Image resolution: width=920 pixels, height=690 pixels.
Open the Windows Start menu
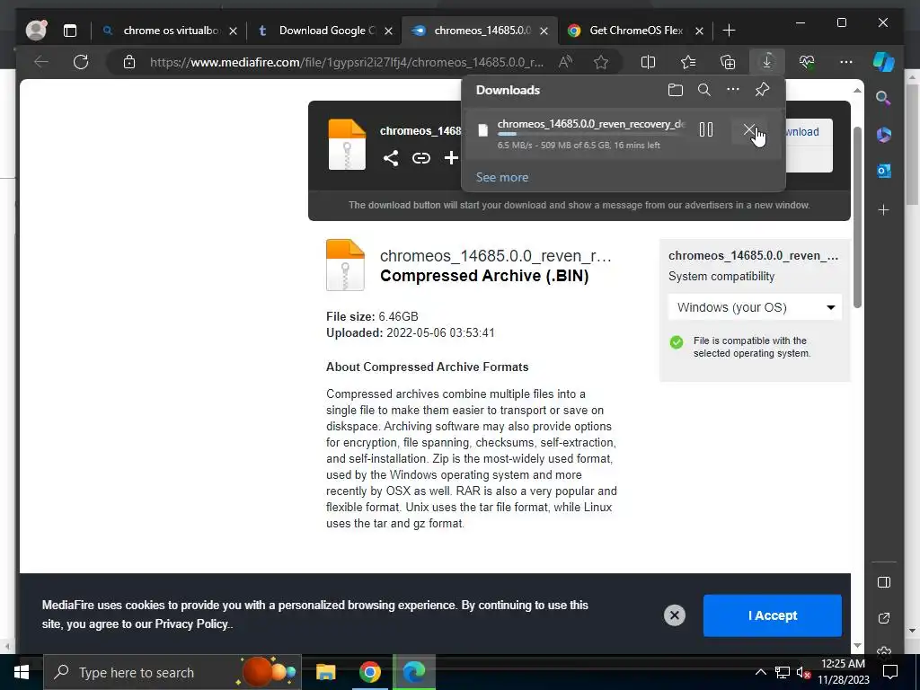(x=22, y=672)
